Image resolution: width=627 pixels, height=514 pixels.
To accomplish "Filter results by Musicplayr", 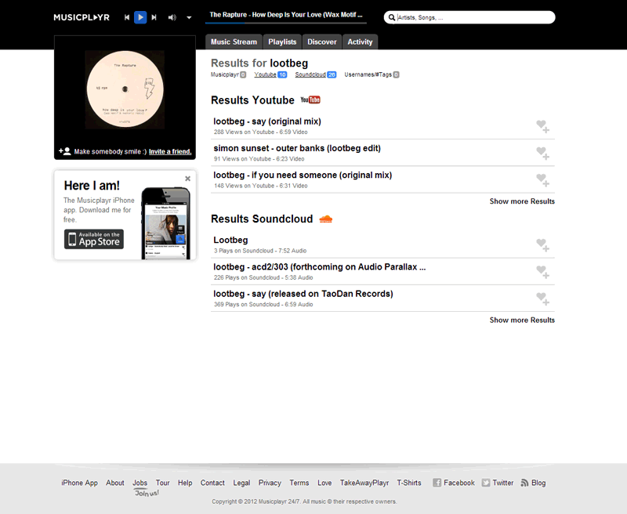I will 228,74.
